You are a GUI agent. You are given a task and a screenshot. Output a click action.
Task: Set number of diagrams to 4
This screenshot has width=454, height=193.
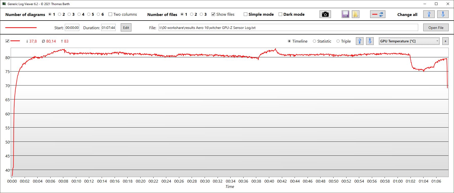pos(79,14)
